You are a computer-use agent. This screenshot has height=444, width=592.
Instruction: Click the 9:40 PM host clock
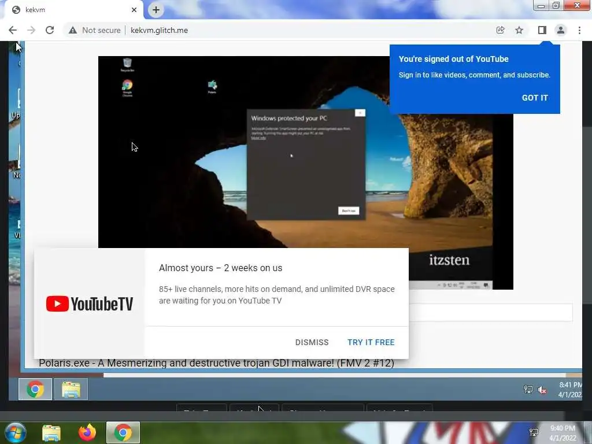tap(563, 433)
